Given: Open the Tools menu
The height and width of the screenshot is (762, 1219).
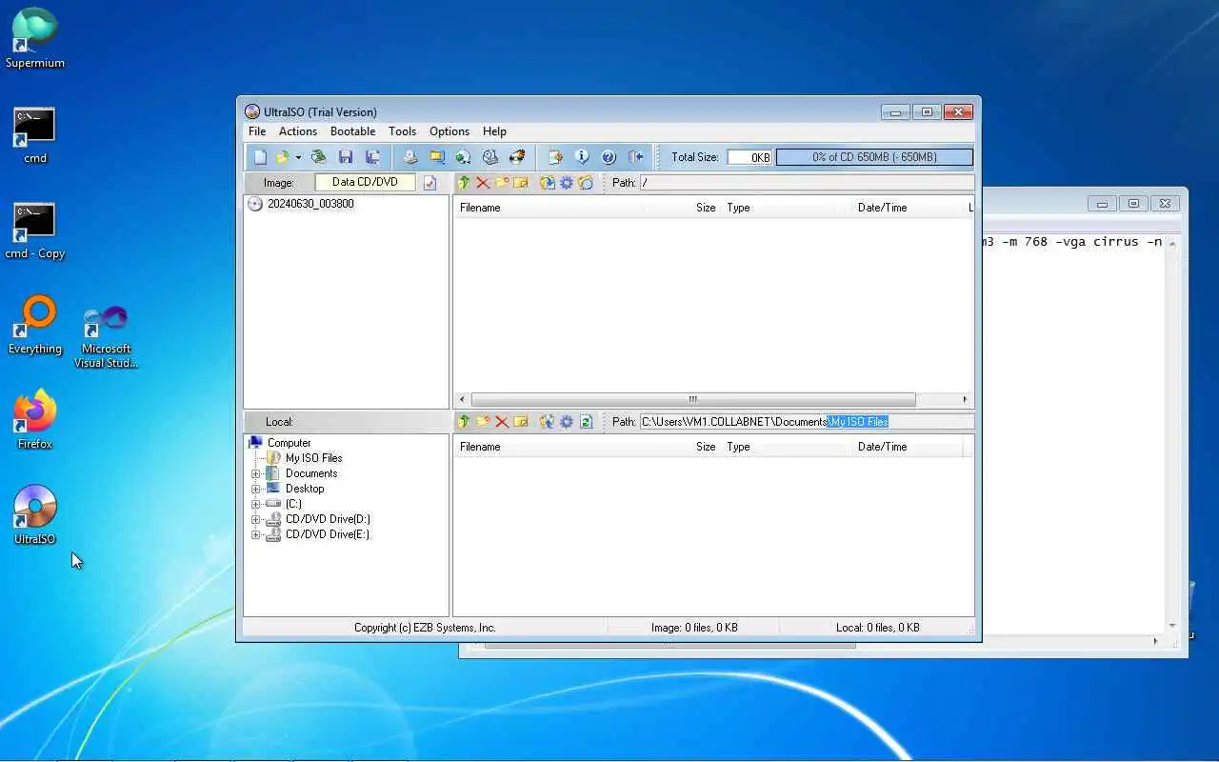Looking at the screenshot, I should coord(402,131).
